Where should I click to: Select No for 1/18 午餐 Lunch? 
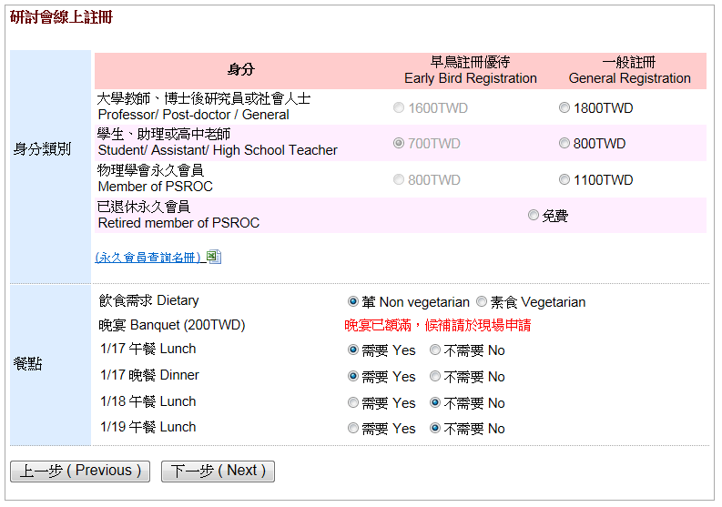tap(435, 403)
